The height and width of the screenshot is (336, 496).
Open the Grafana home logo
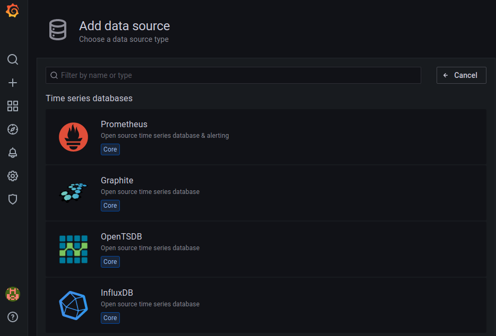[12, 11]
